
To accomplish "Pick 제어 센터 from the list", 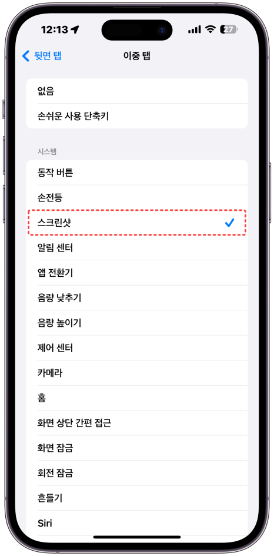I will point(137,348).
